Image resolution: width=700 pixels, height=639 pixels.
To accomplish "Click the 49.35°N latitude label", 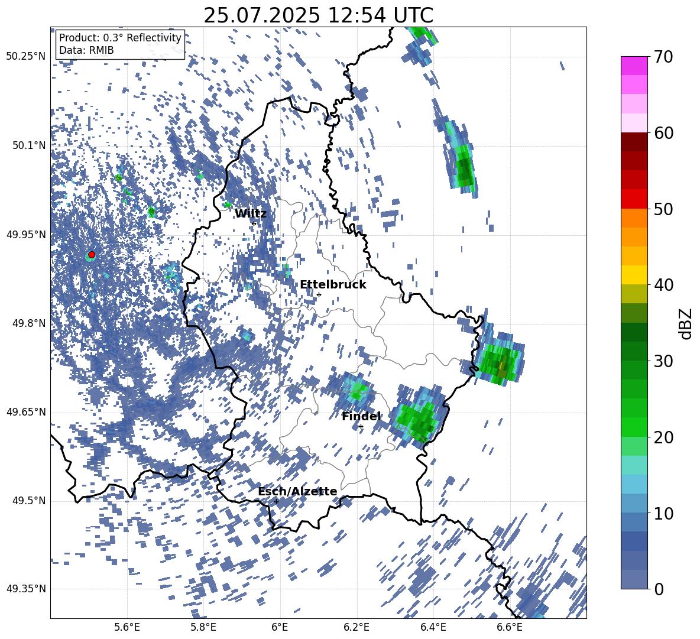I will [26, 589].
